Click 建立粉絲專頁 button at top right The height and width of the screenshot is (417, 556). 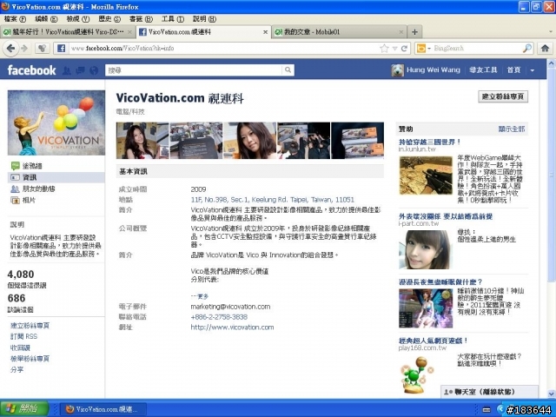coord(503,96)
